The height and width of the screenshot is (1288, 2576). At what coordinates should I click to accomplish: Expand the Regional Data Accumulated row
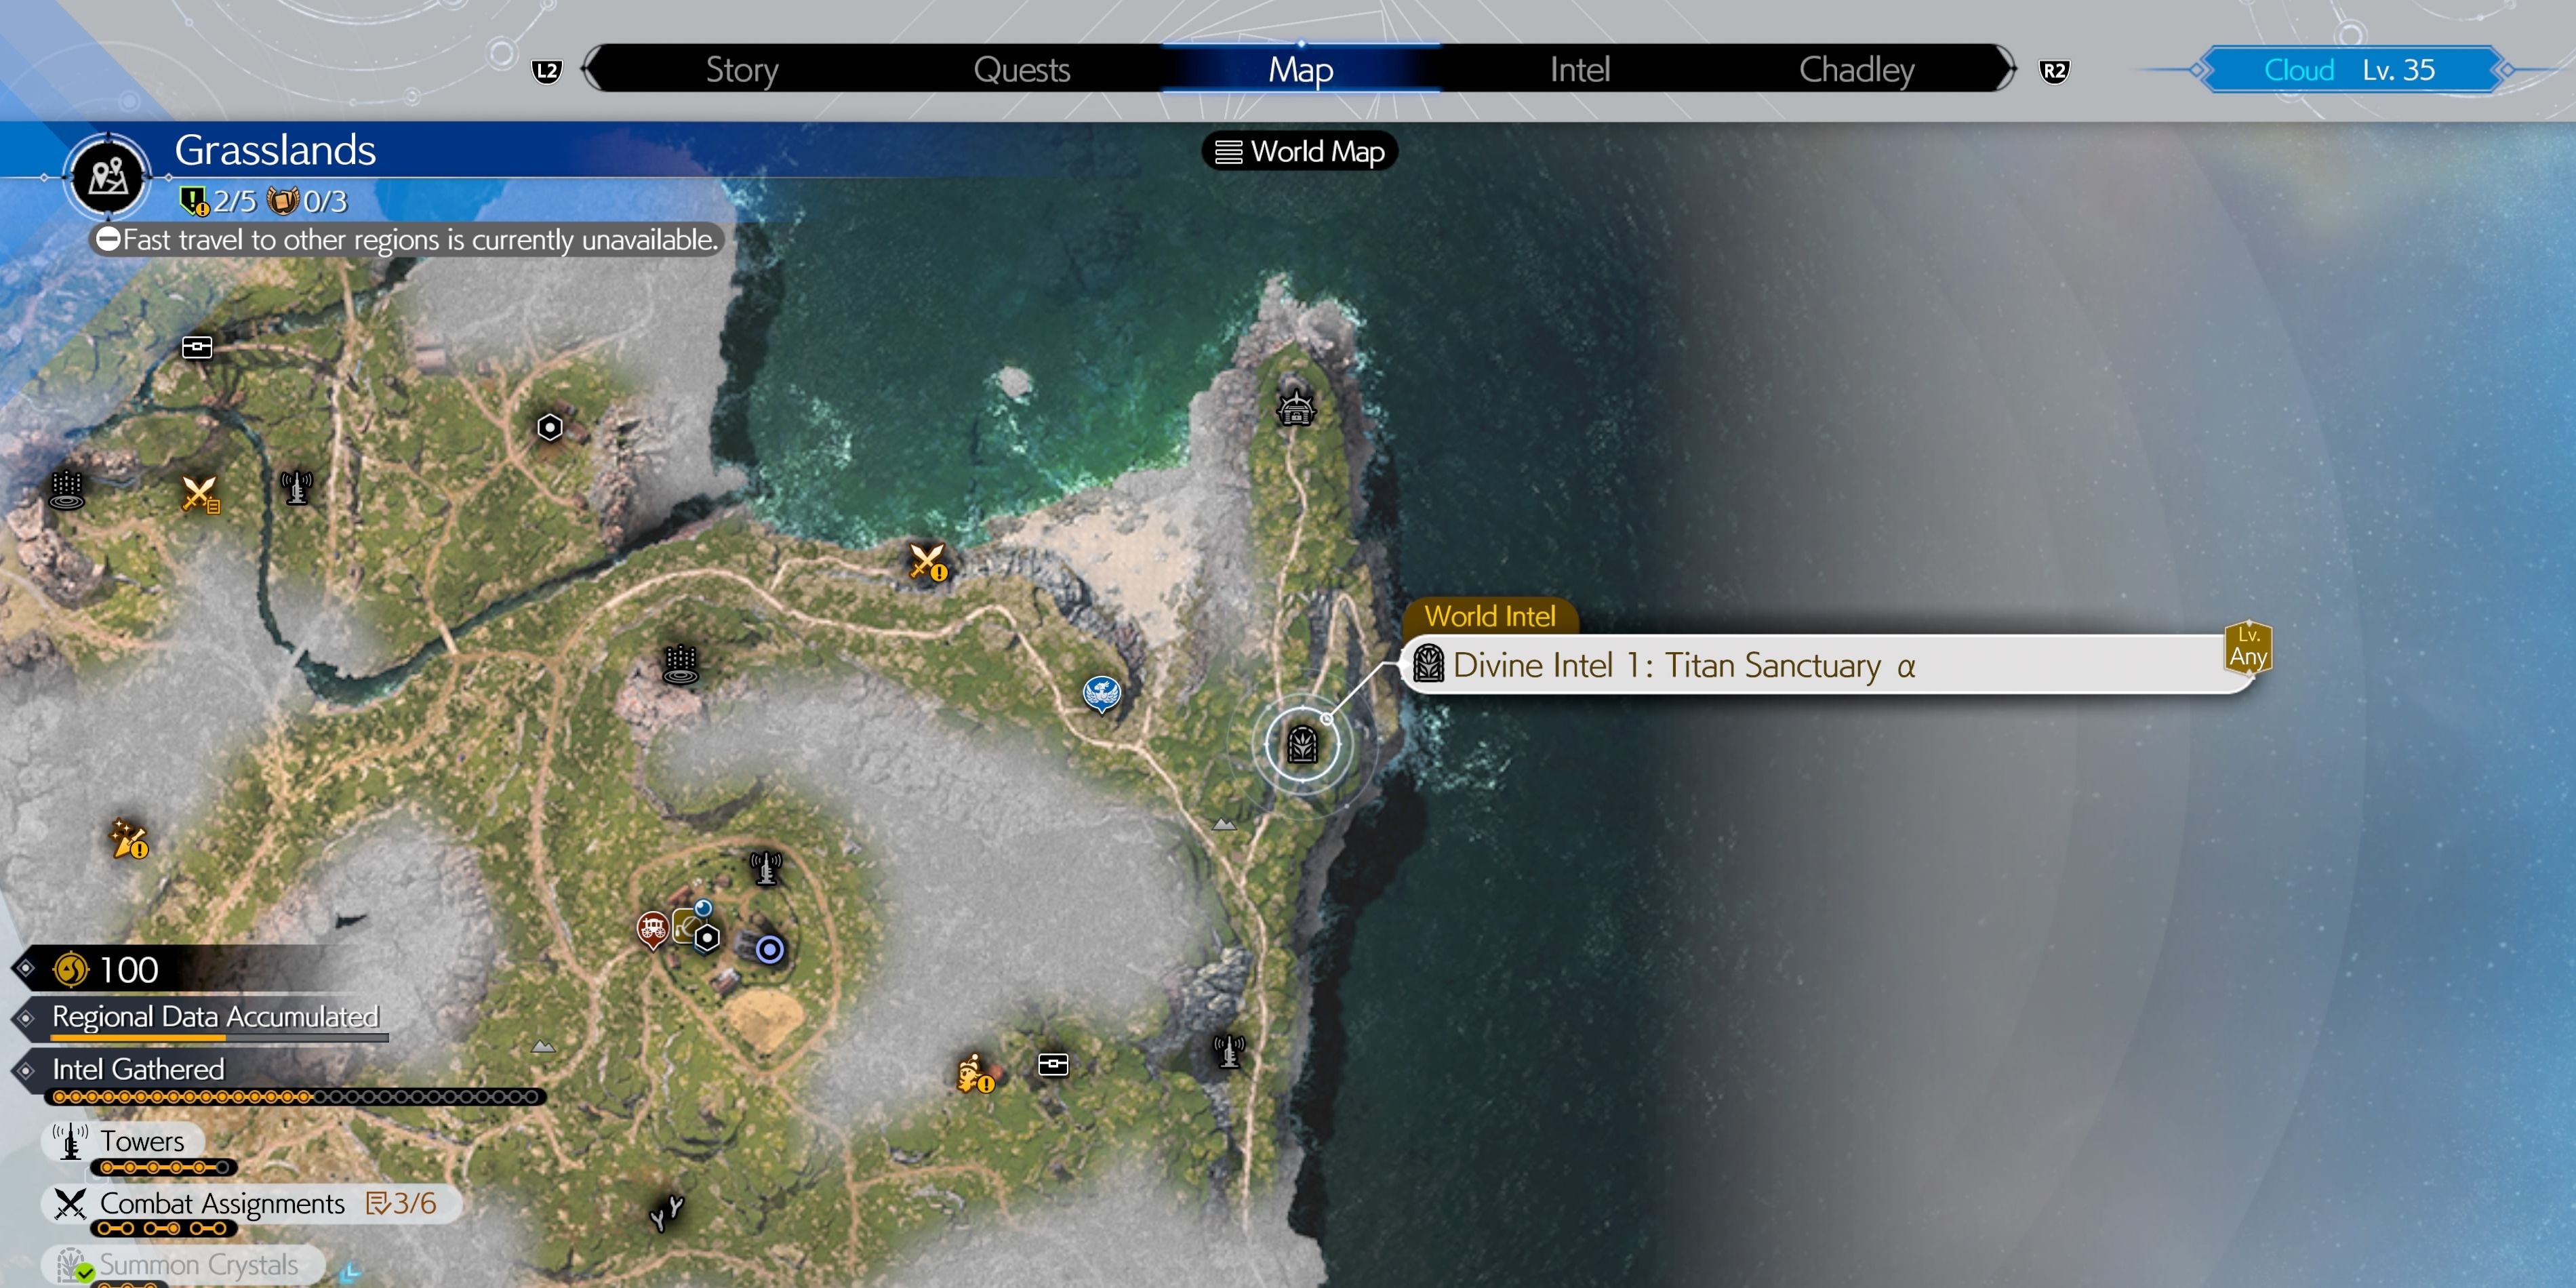click(x=215, y=1017)
